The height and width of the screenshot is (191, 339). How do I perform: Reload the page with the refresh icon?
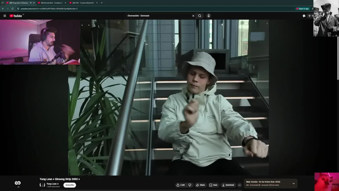point(12,9)
